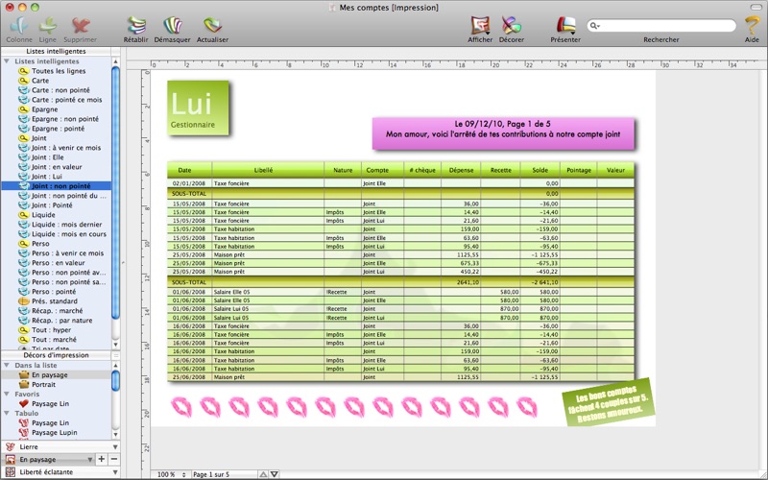Select 'Joint : à venir ce mois'
768x480 pixels.
[x=66, y=148]
